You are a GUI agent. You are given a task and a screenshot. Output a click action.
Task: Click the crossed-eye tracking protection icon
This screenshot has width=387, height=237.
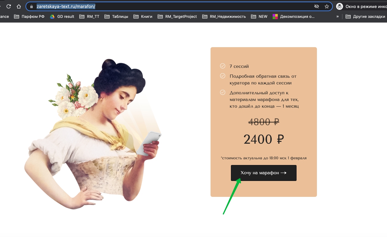tap(316, 6)
